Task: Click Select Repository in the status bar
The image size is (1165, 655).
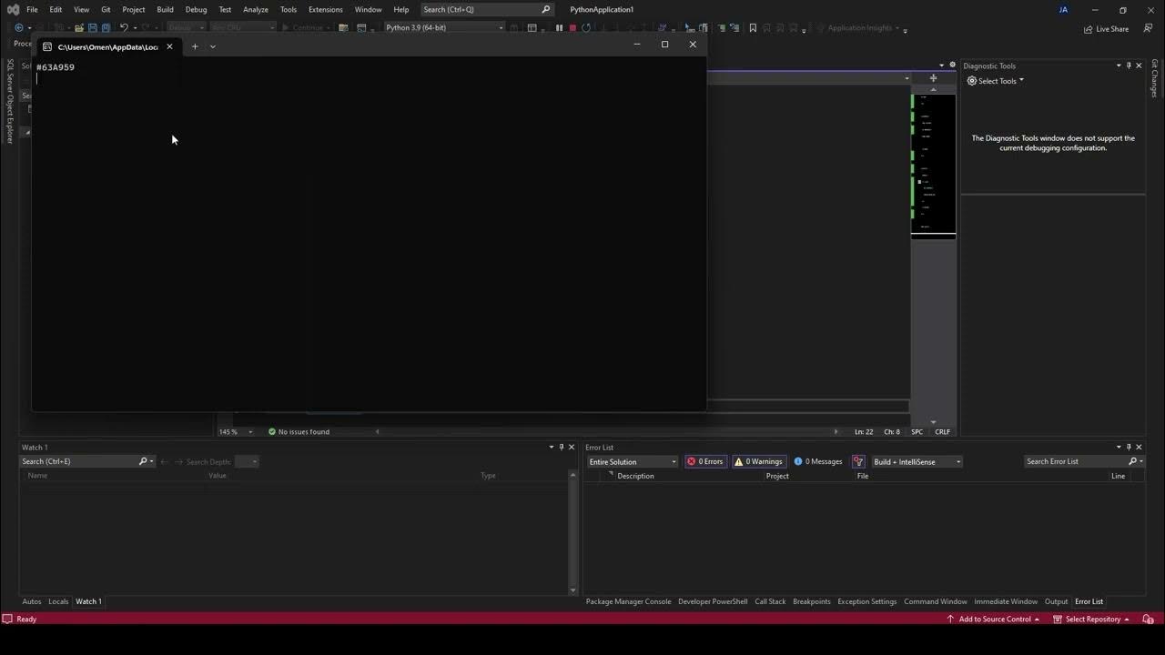Action: 1091,619
